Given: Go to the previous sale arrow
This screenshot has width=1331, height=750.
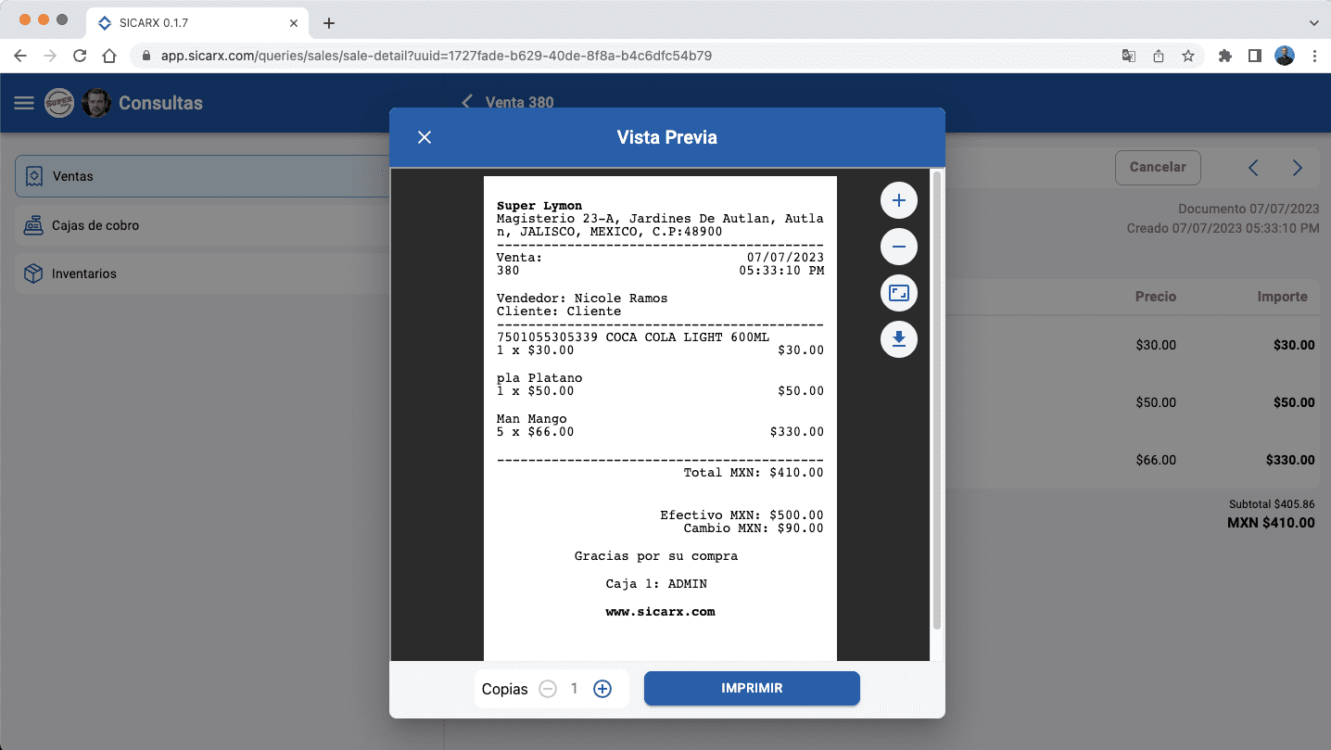Looking at the screenshot, I should pos(1253,168).
